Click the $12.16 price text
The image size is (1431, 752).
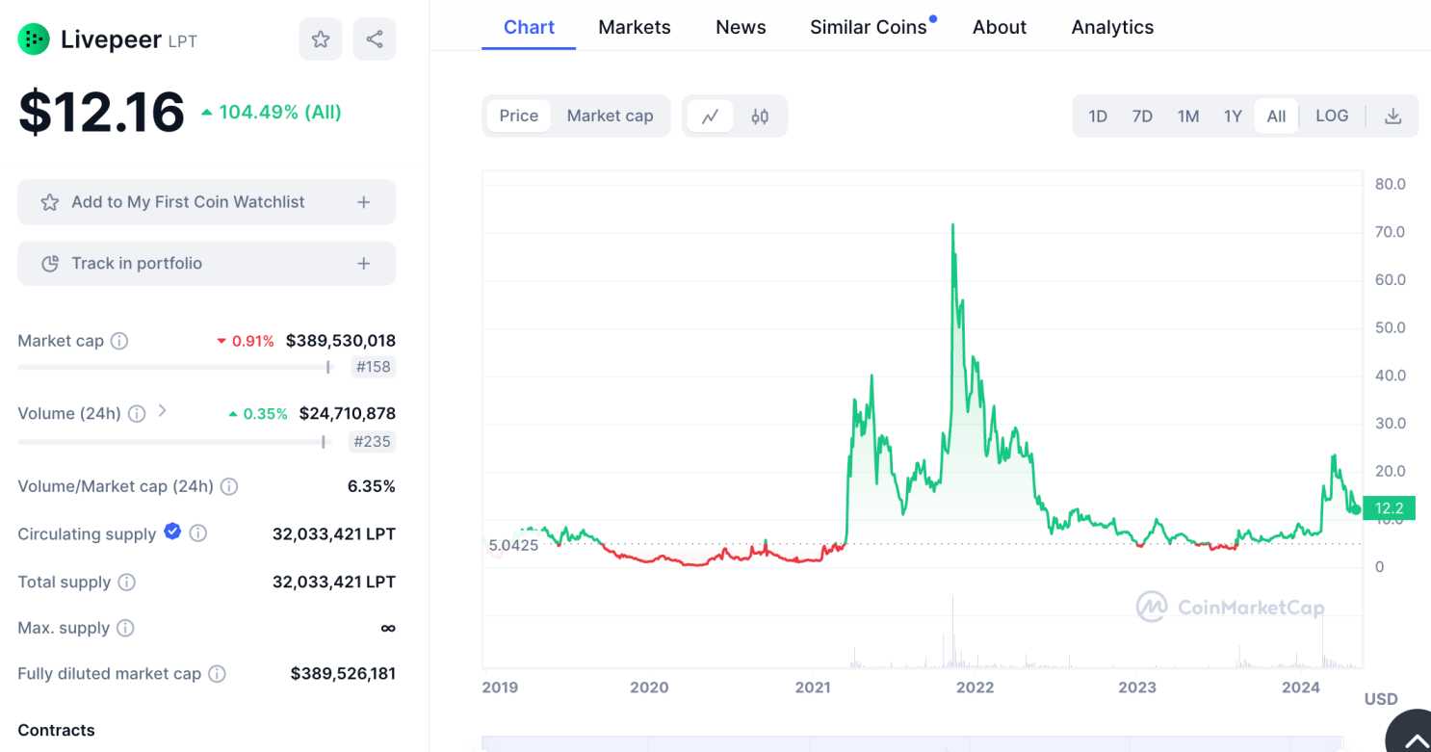pos(101,112)
